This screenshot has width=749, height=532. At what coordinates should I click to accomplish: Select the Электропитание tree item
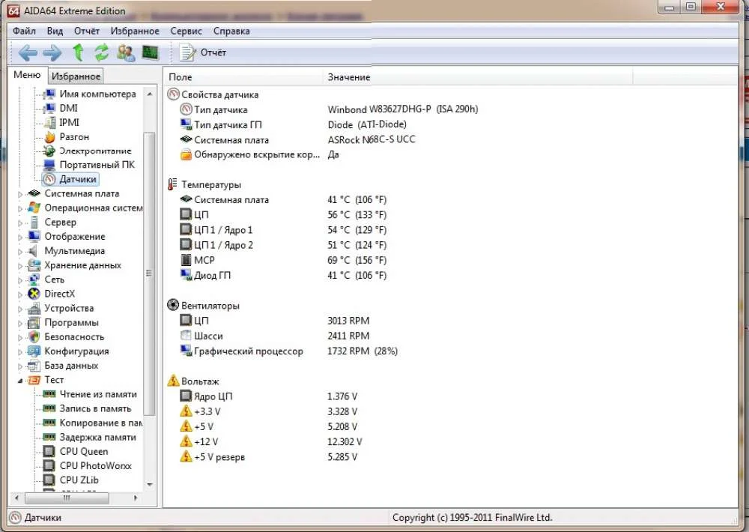coord(88,151)
